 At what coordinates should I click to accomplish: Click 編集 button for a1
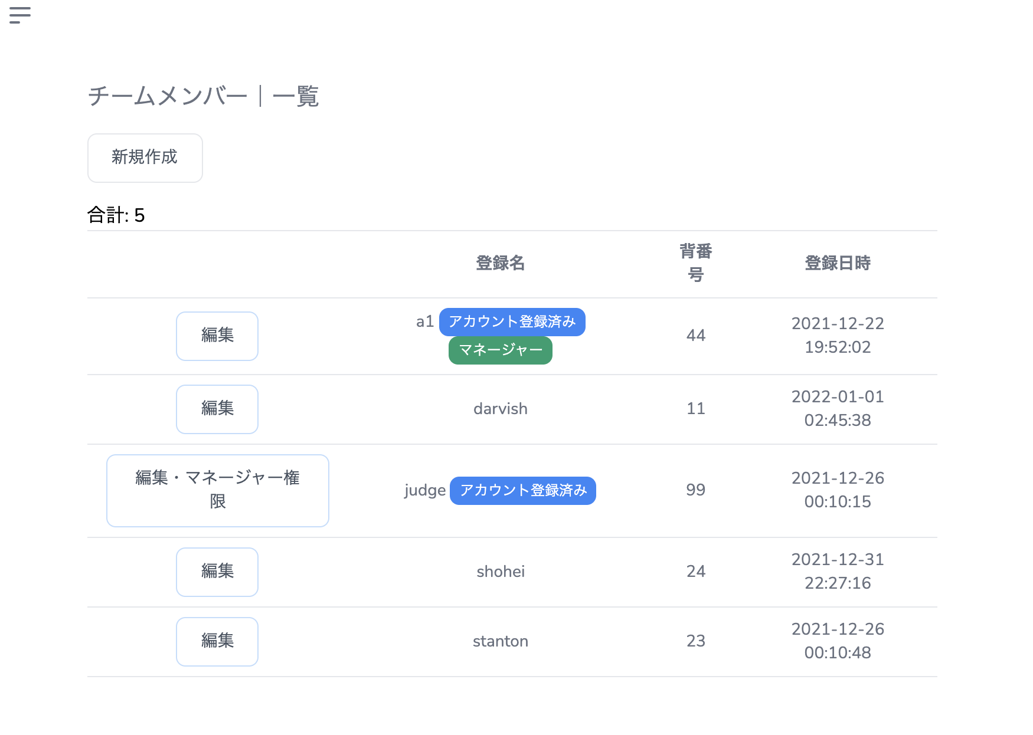coord(217,336)
